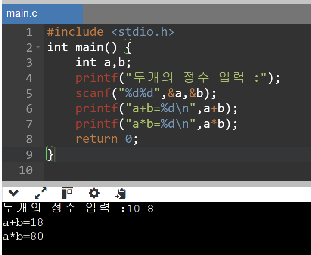
Task: Place cursor at main() function name
Action: [96, 47]
